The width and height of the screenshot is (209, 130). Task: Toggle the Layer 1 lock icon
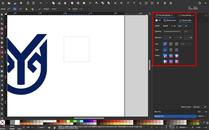pyautogui.click(x=55, y=127)
